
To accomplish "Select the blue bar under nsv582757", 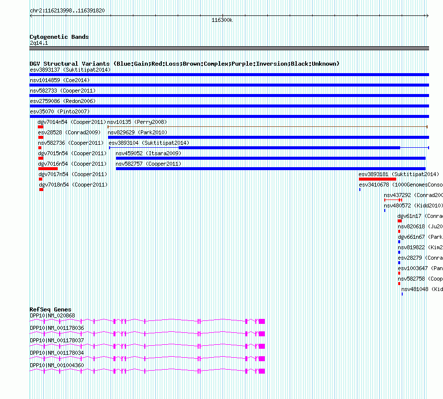I will point(271,169).
